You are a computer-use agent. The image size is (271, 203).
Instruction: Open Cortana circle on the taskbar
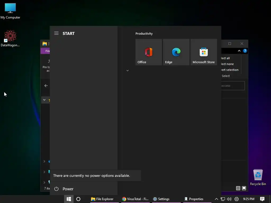[x=78, y=199]
